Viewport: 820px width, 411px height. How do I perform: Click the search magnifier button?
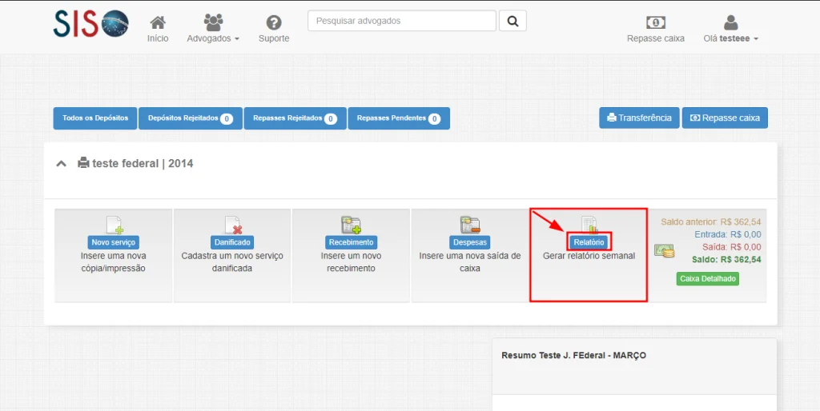coord(512,21)
